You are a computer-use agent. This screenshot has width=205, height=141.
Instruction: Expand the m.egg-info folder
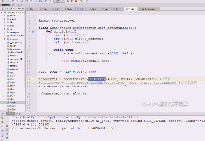click(5, 32)
